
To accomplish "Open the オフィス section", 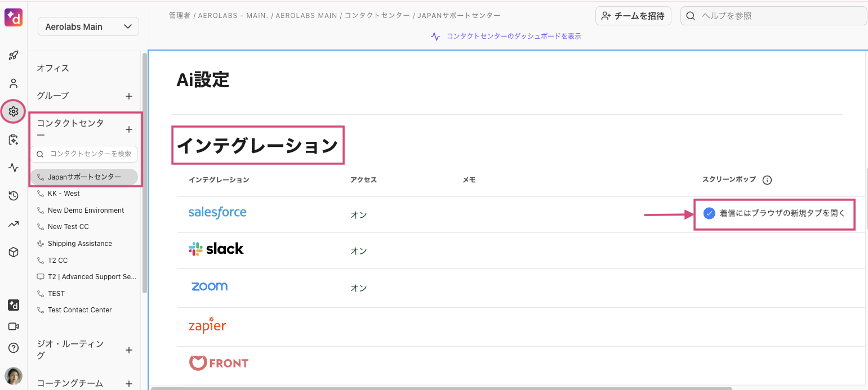I will point(53,68).
